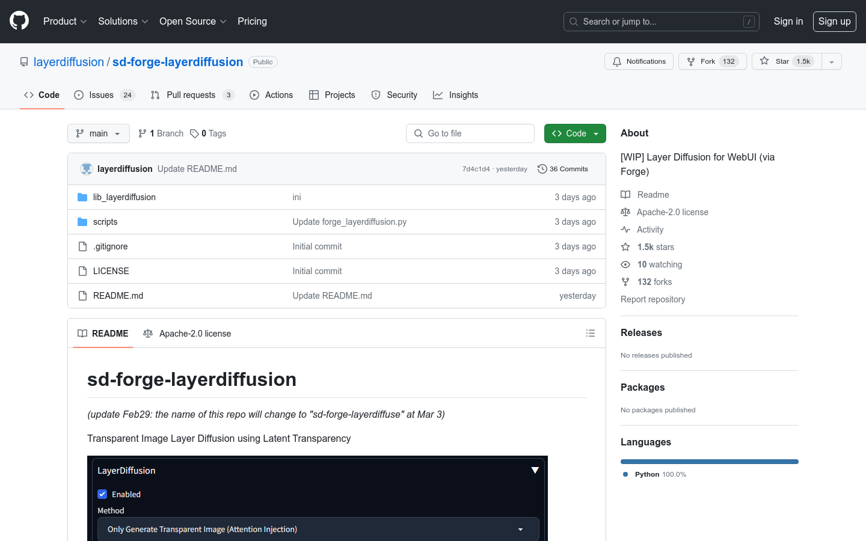Click the Python language bar
Viewport: 866px width, 541px height.
pos(710,462)
